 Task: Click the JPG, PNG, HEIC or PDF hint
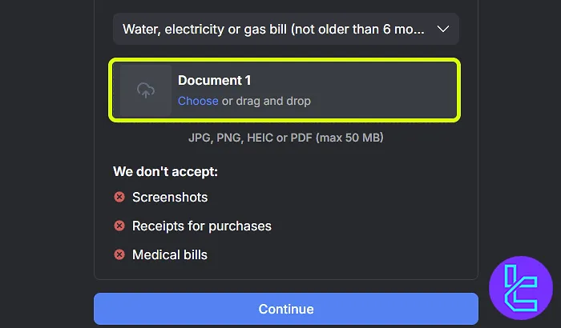[286, 138]
